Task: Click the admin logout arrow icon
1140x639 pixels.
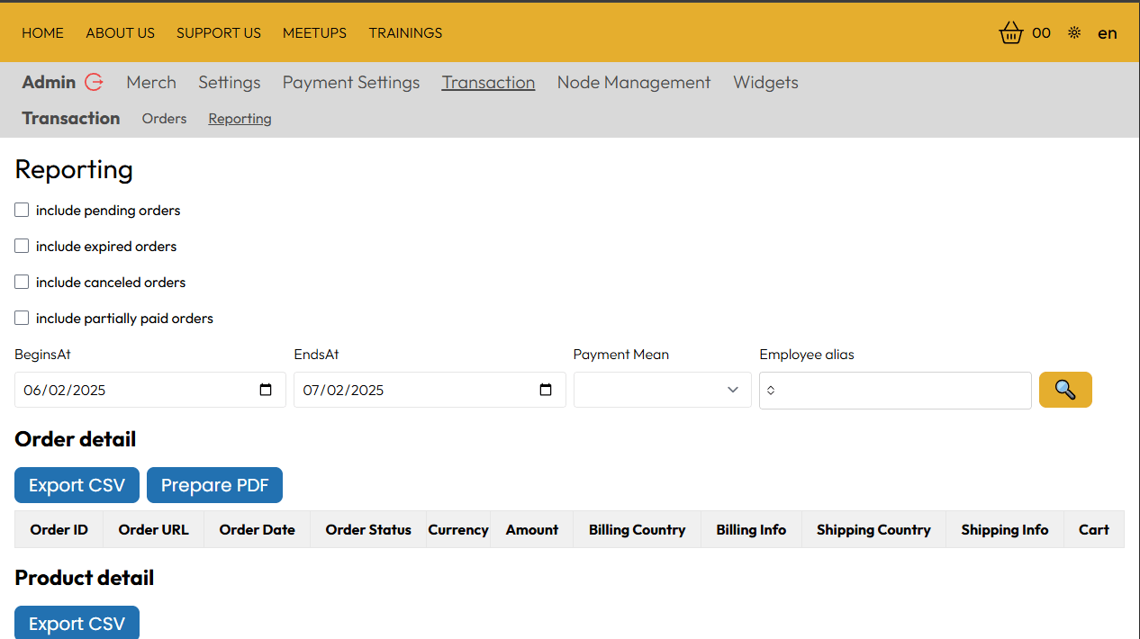Action: 94,82
